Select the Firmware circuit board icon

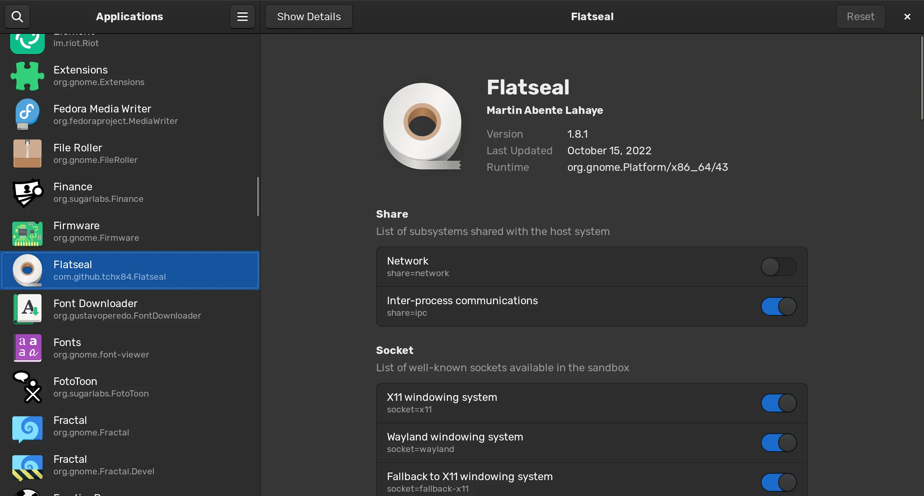[x=27, y=234]
